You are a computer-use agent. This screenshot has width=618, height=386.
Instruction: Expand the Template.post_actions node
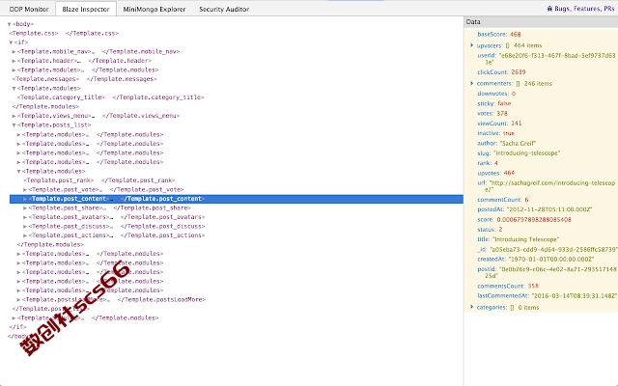[x=25, y=235]
